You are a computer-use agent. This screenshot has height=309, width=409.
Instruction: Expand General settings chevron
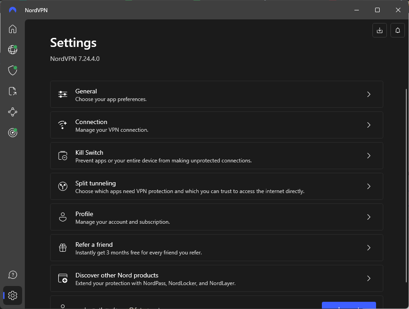[x=368, y=94]
